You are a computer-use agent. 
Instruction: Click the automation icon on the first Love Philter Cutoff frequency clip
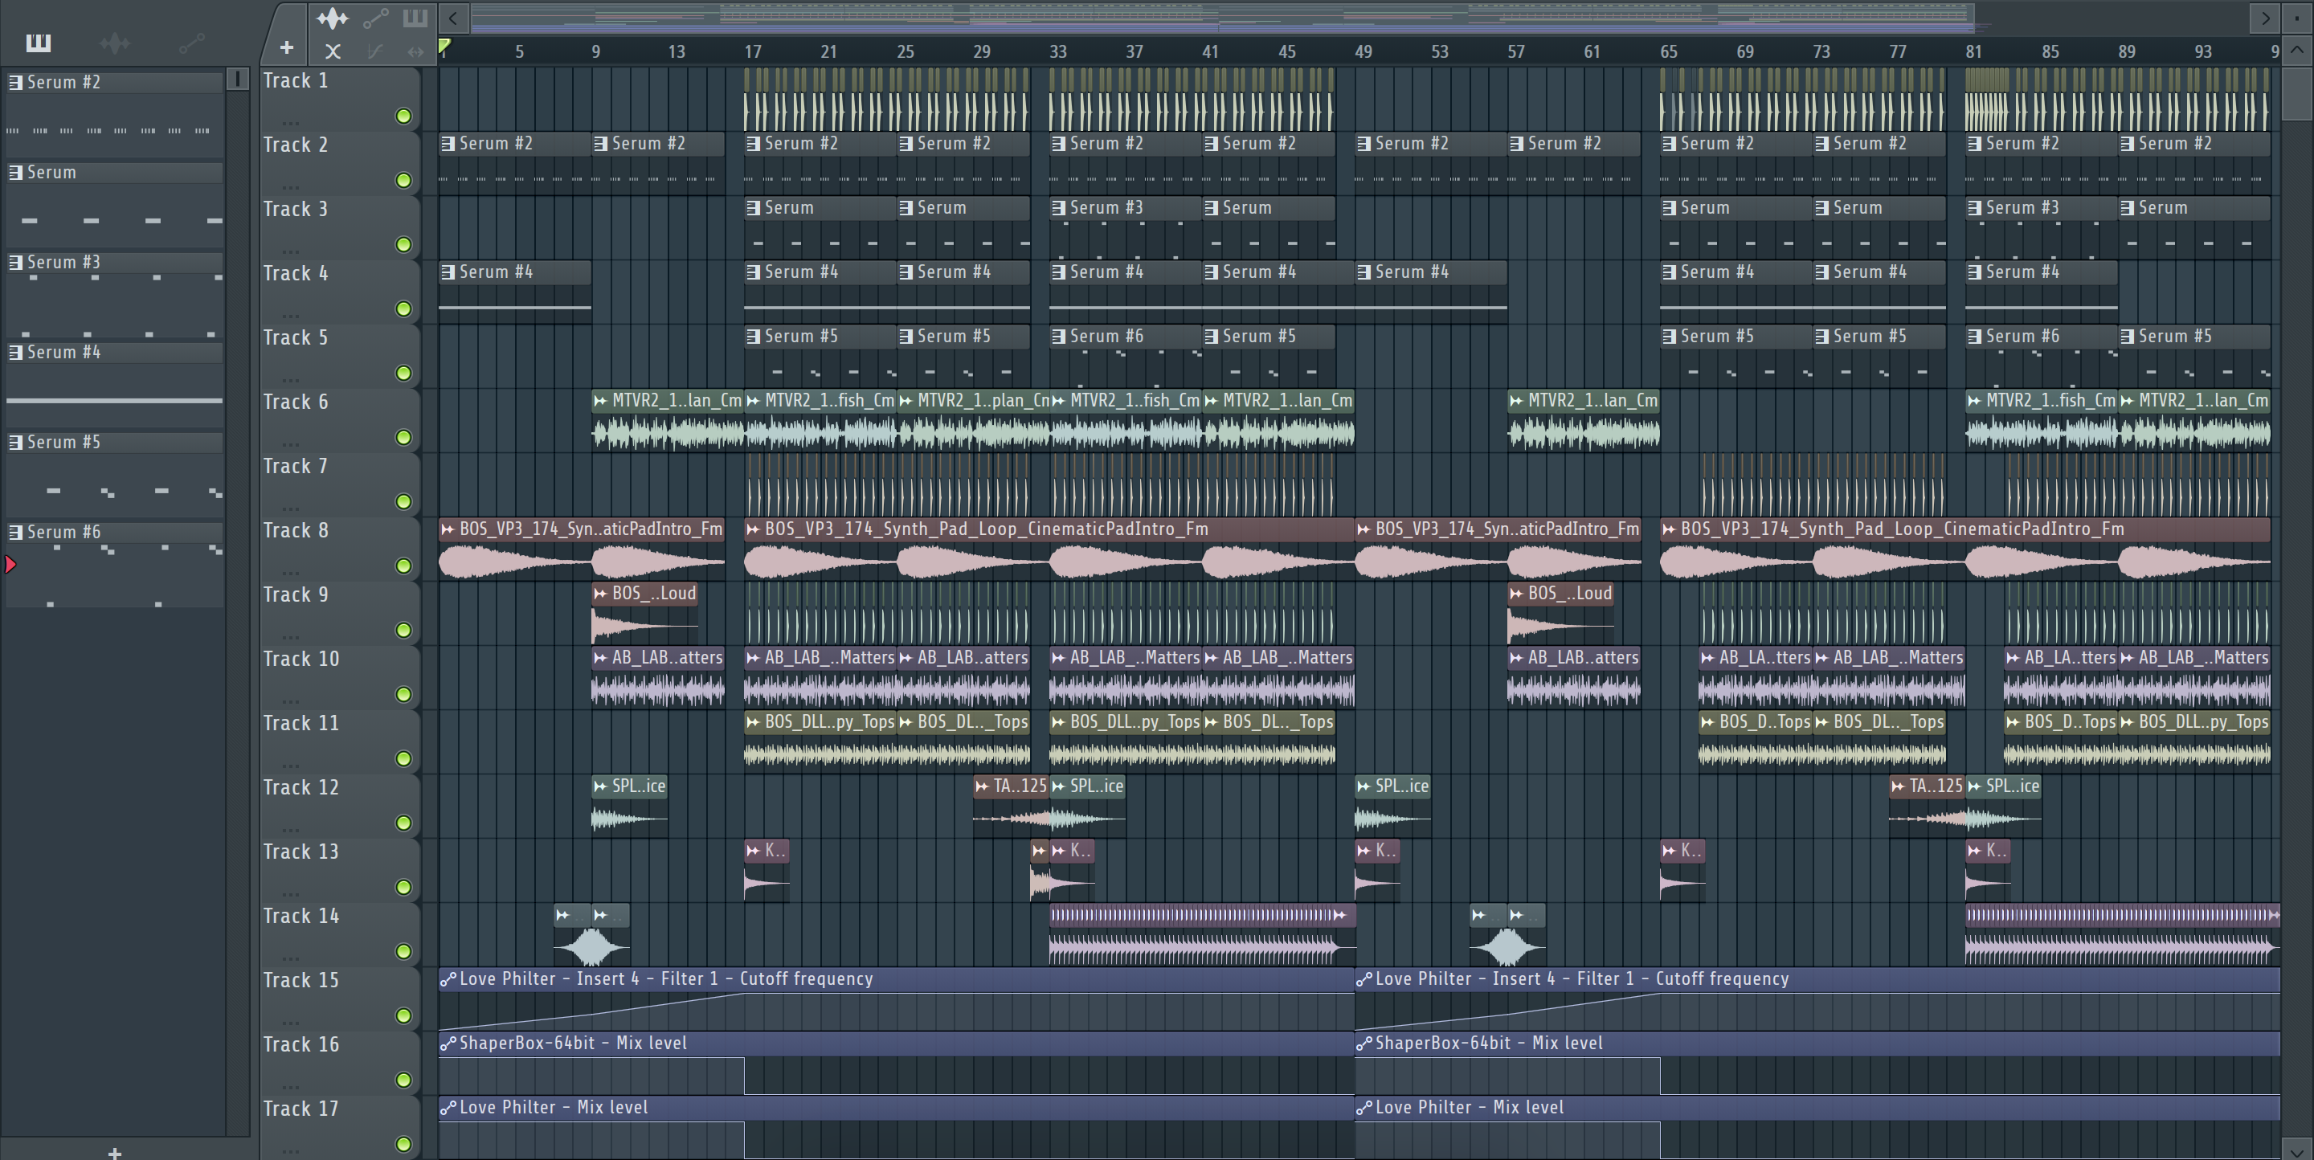pos(448,978)
